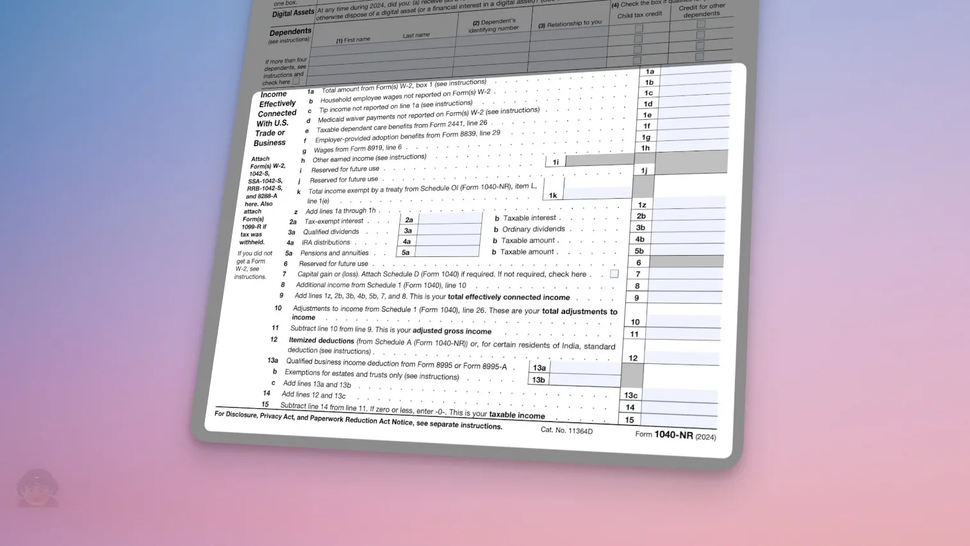The width and height of the screenshot is (970, 546).
Task: Click the 'Income Effectively Connected' section heading
Action: click(275, 118)
